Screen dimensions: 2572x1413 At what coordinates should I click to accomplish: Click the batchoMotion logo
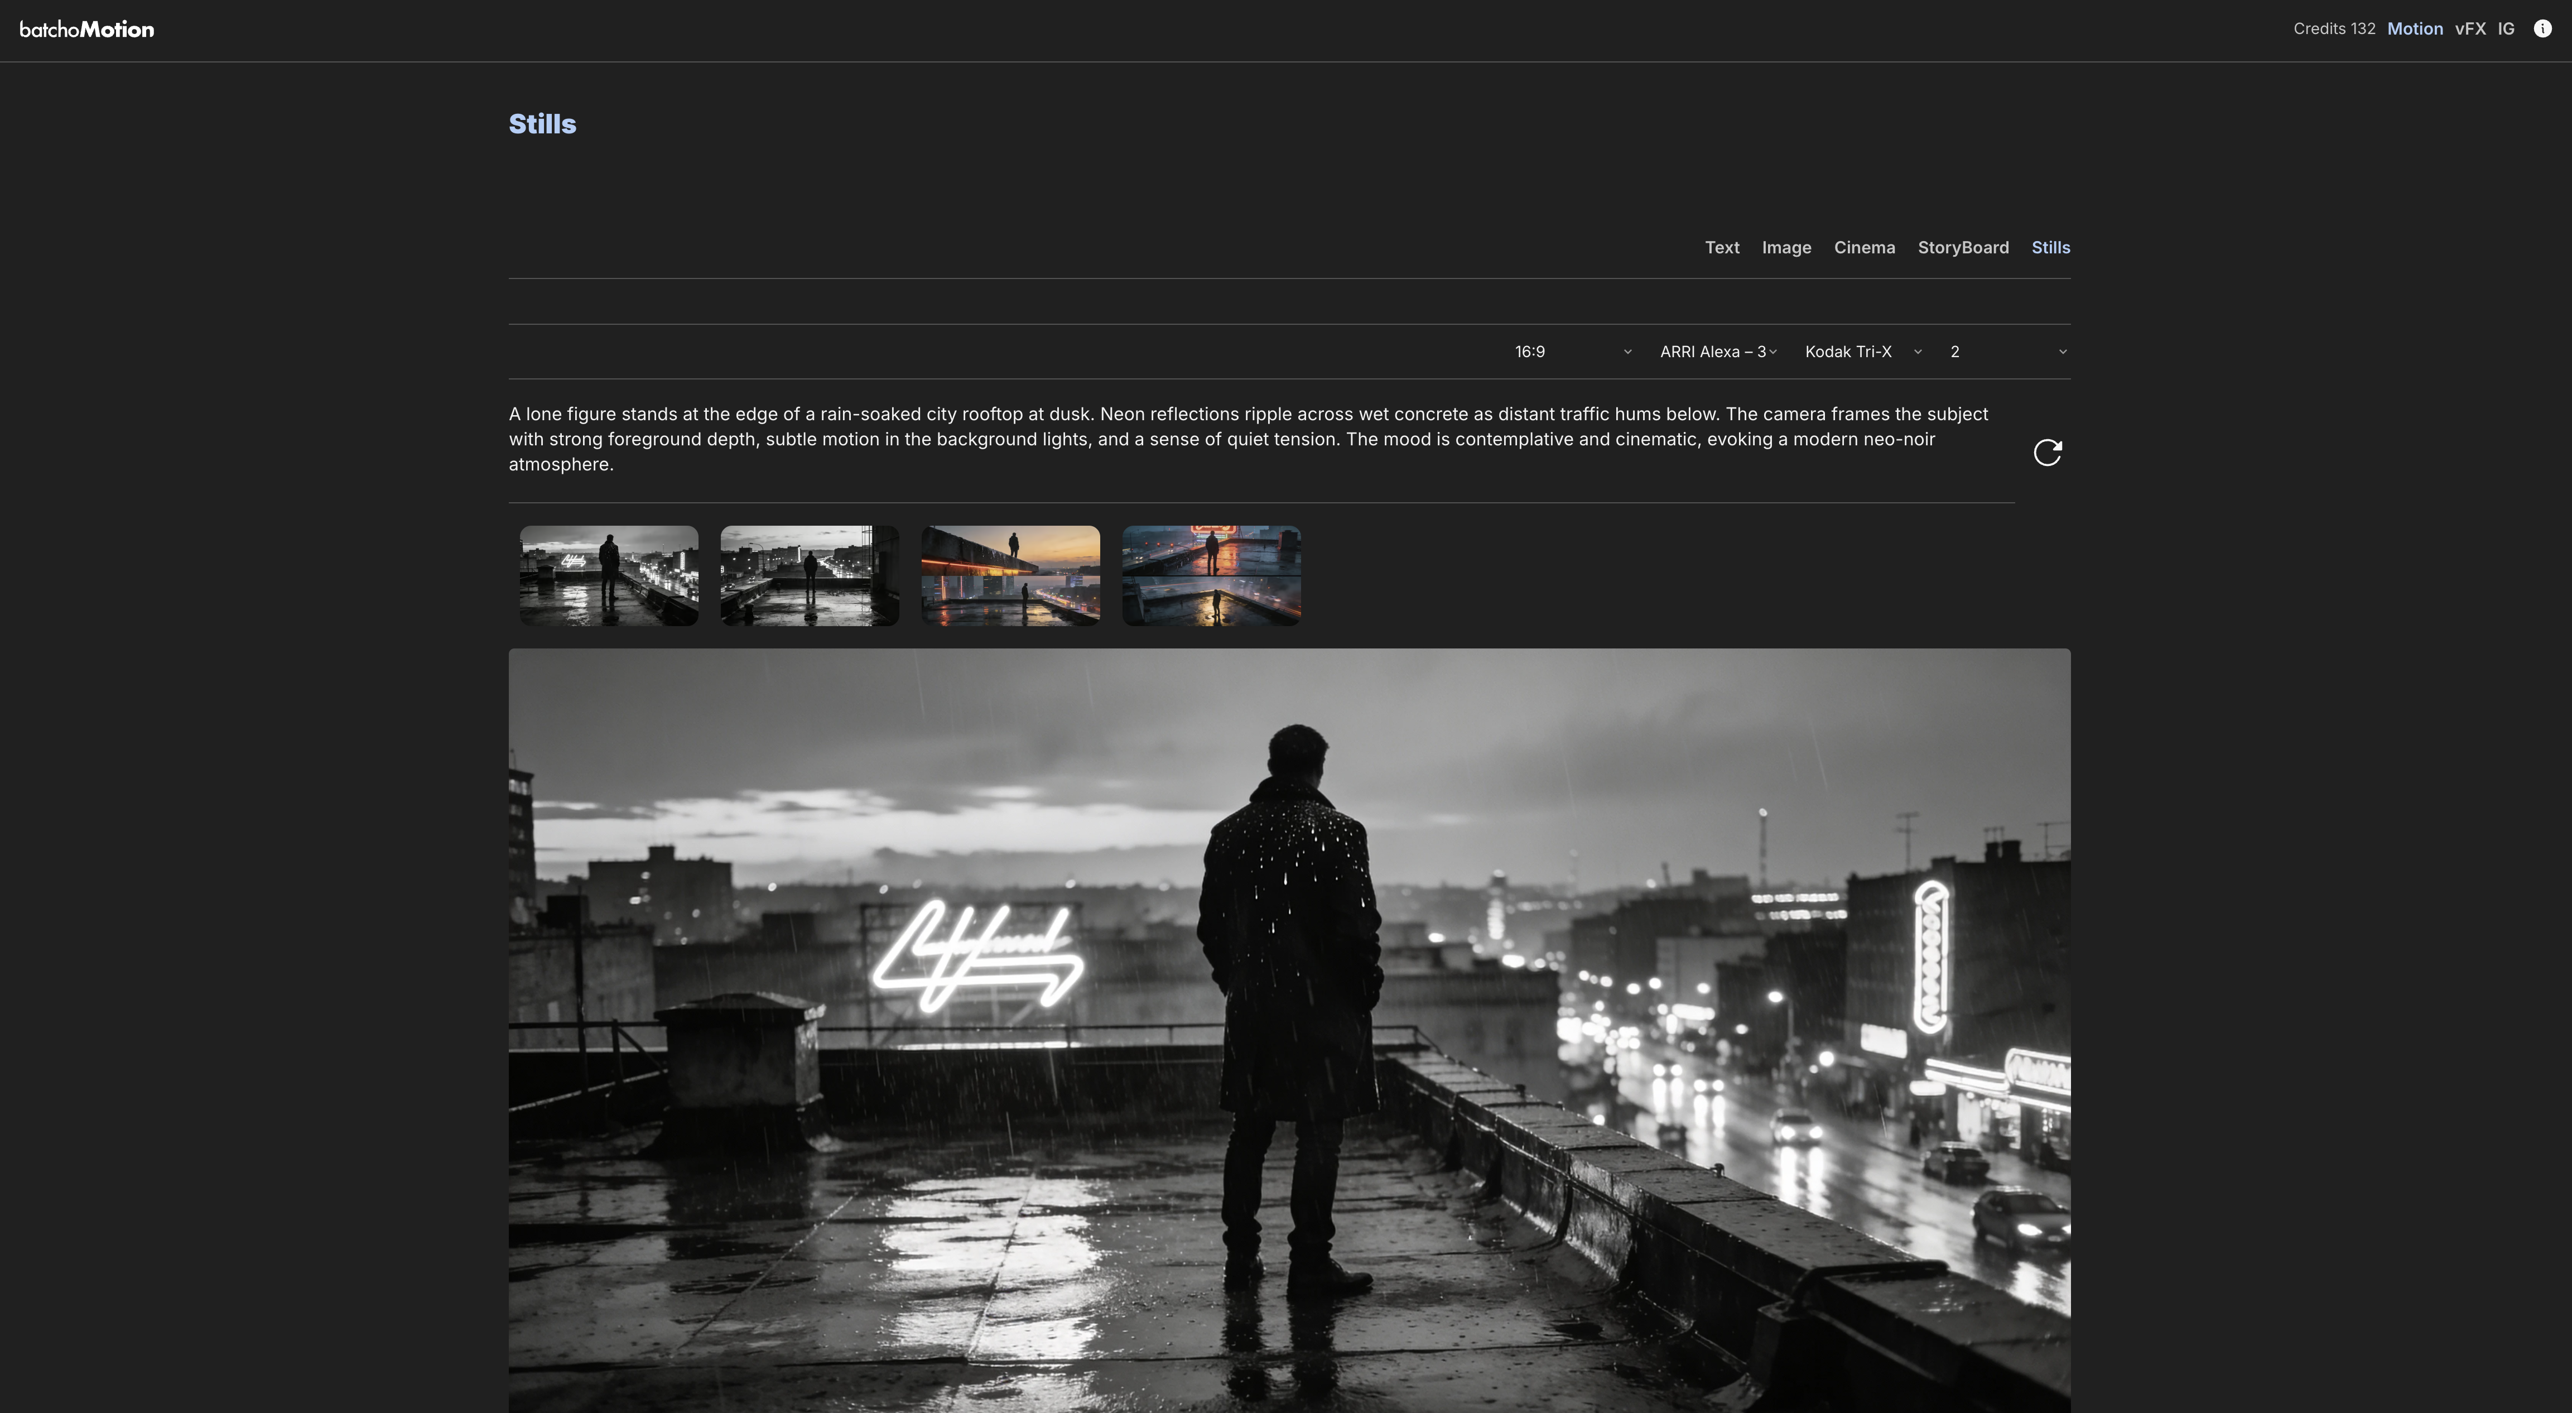[x=88, y=29]
